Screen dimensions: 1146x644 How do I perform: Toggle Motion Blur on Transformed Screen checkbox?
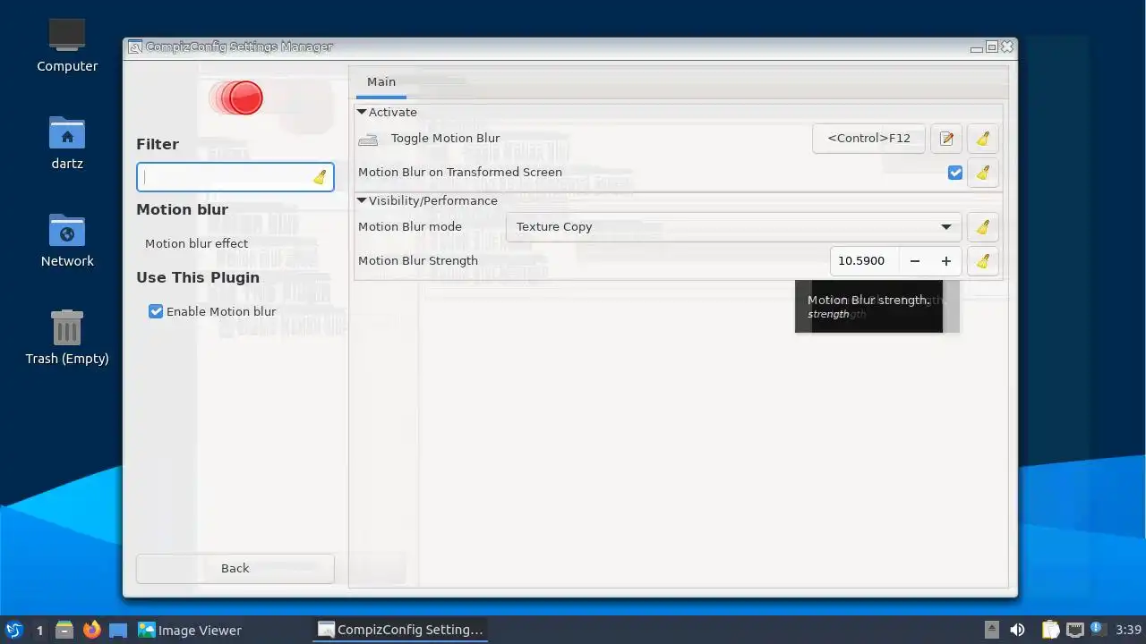click(x=955, y=173)
